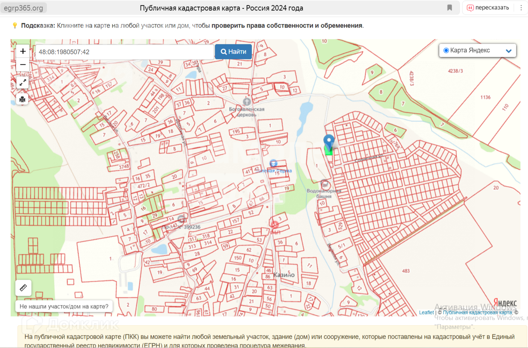Screen dimensions: 528x348
Task: Click the Богоявленская церковь label text
Action: tap(246, 112)
